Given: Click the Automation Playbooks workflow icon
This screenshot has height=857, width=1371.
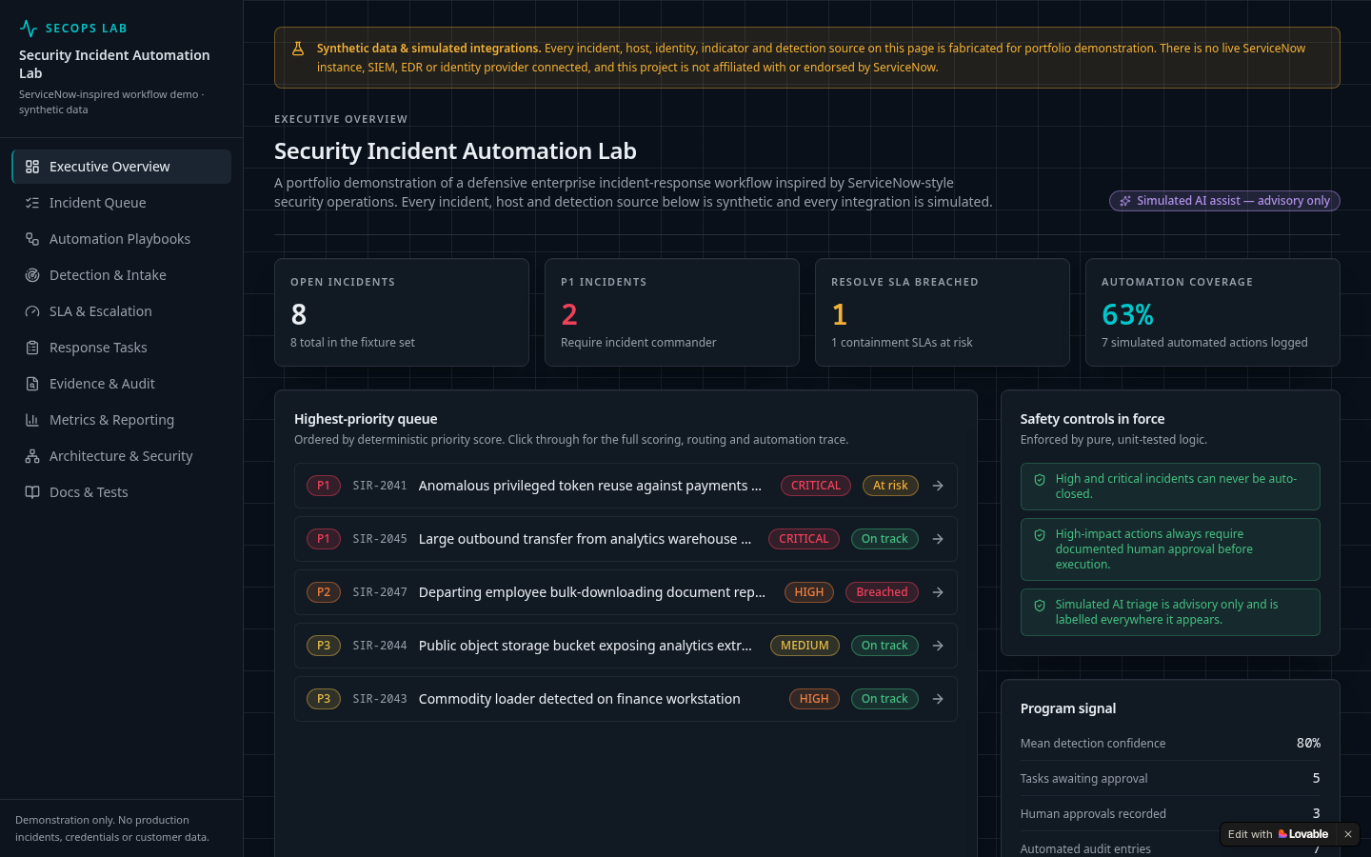Looking at the screenshot, I should coord(32,239).
